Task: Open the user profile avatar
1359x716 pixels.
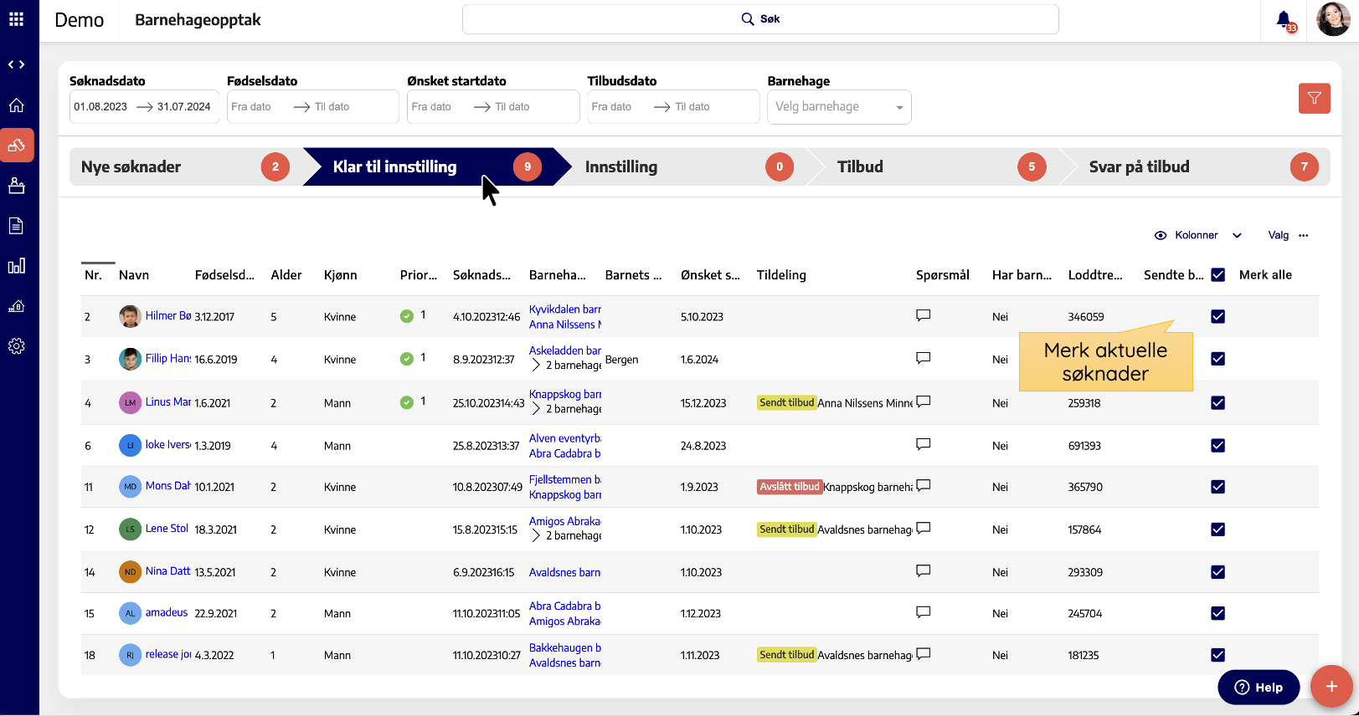Action: [1333, 19]
